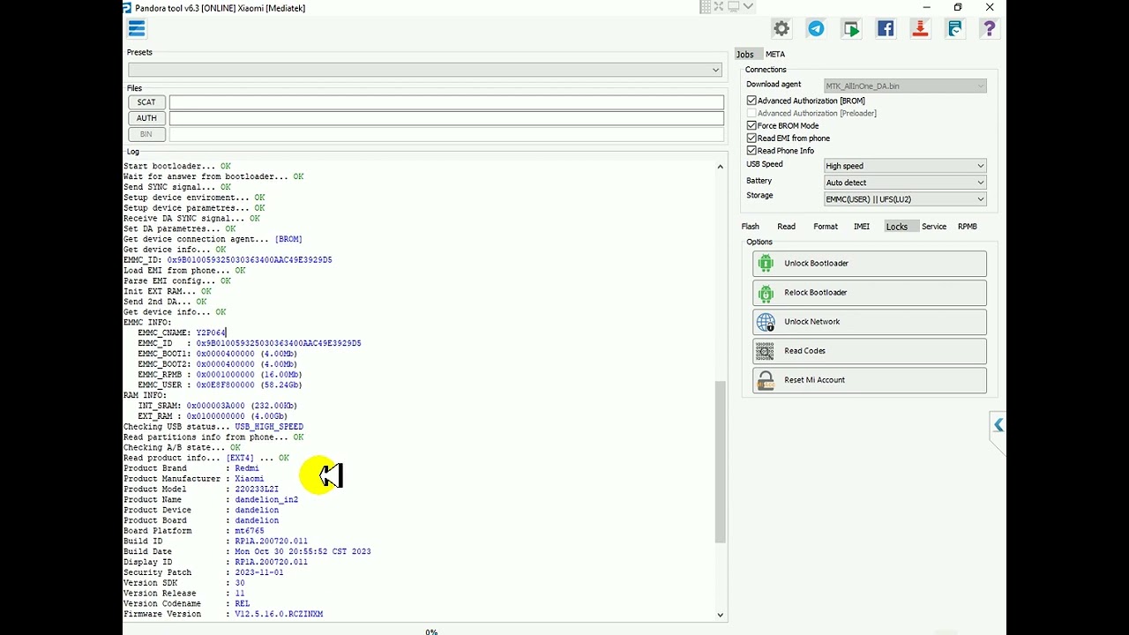Click the BIN file button
Screen dimensions: 1129x635
coord(146,134)
